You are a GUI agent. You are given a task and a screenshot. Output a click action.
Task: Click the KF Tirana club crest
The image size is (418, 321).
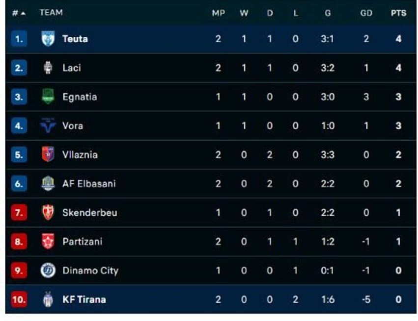coord(48,299)
